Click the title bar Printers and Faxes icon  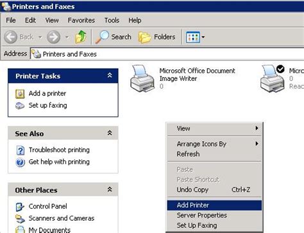point(6,6)
